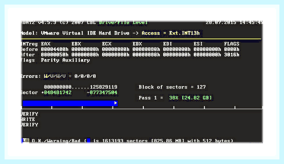Click the first VERIFY log line
Viewport: 284px width, 164px height.
[x=30, y=114]
